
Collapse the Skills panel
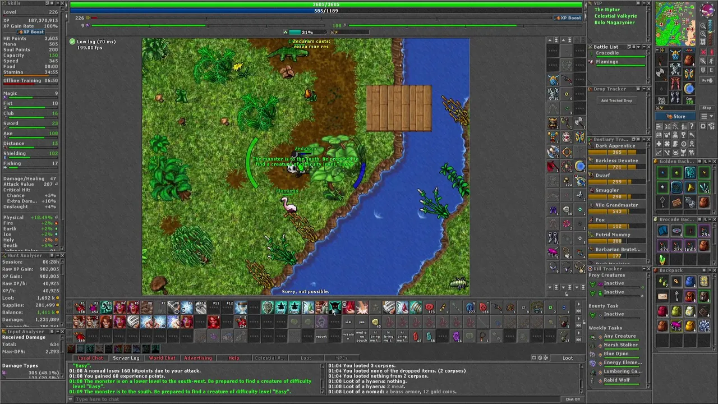point(58,3)
